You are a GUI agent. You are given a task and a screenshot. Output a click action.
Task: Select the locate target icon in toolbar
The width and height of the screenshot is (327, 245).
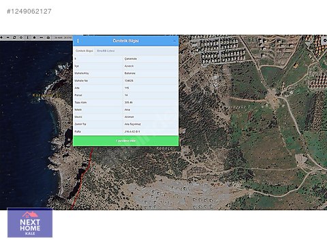tap(21, 37)
